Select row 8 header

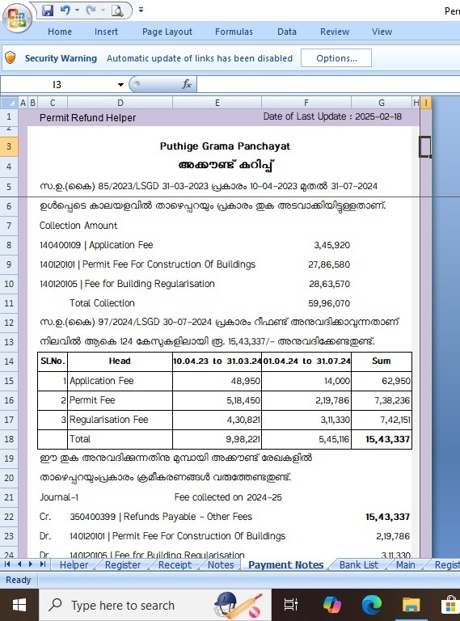[x=9, y=245]
